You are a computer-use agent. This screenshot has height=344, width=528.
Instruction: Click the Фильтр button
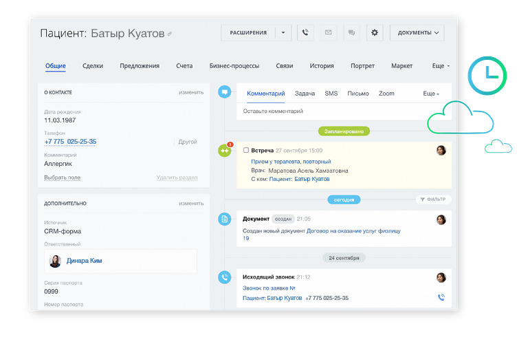433,200
